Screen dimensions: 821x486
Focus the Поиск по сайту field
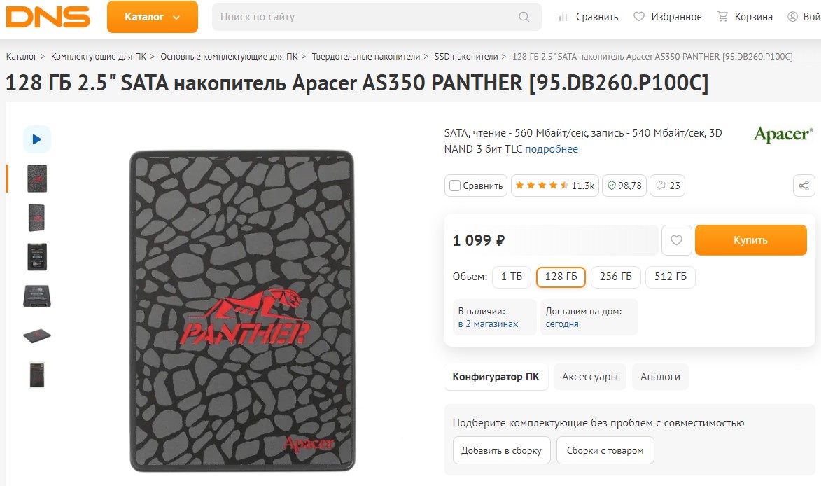tap(377, 17)
